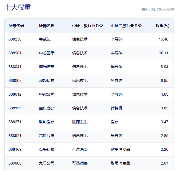Select security code 688012
This screenshot has width=181, height=175.
coord(15,95)
